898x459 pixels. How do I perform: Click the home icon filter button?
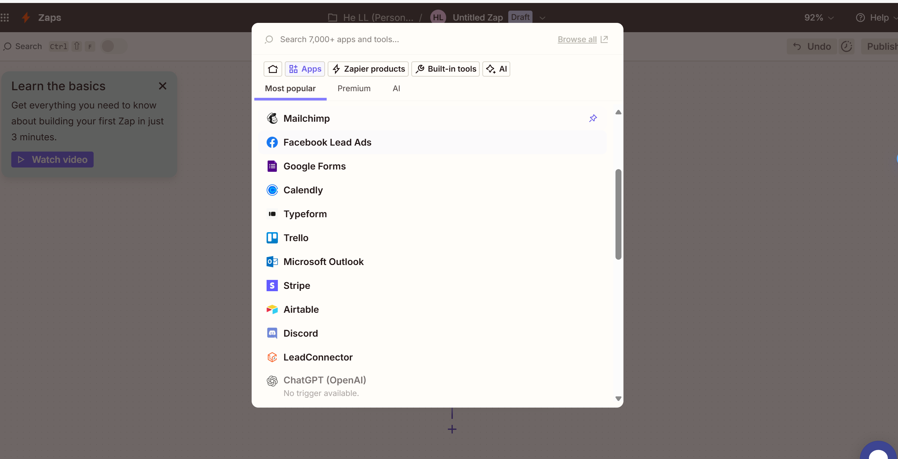273,69
